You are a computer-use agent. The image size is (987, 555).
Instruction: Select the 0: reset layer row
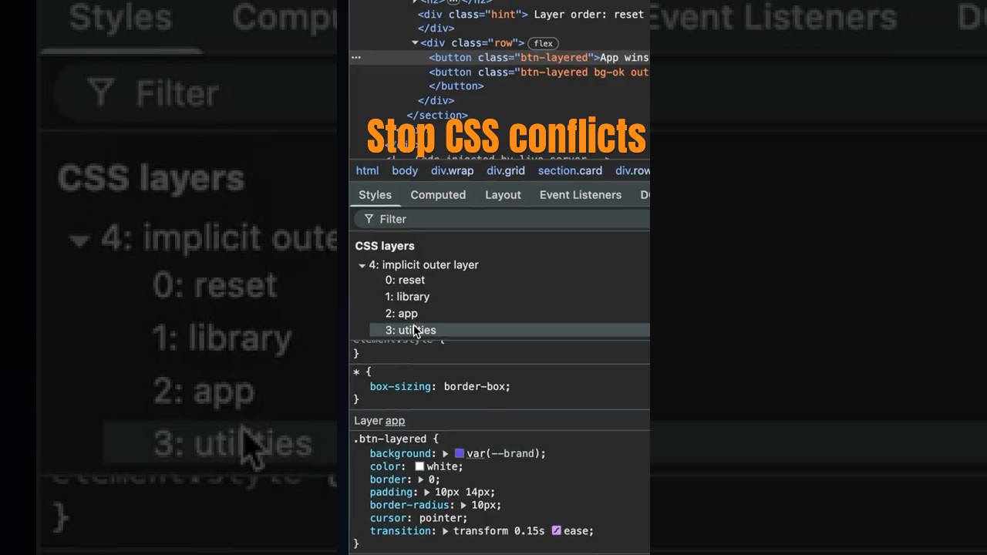click(x=509, y=281)
